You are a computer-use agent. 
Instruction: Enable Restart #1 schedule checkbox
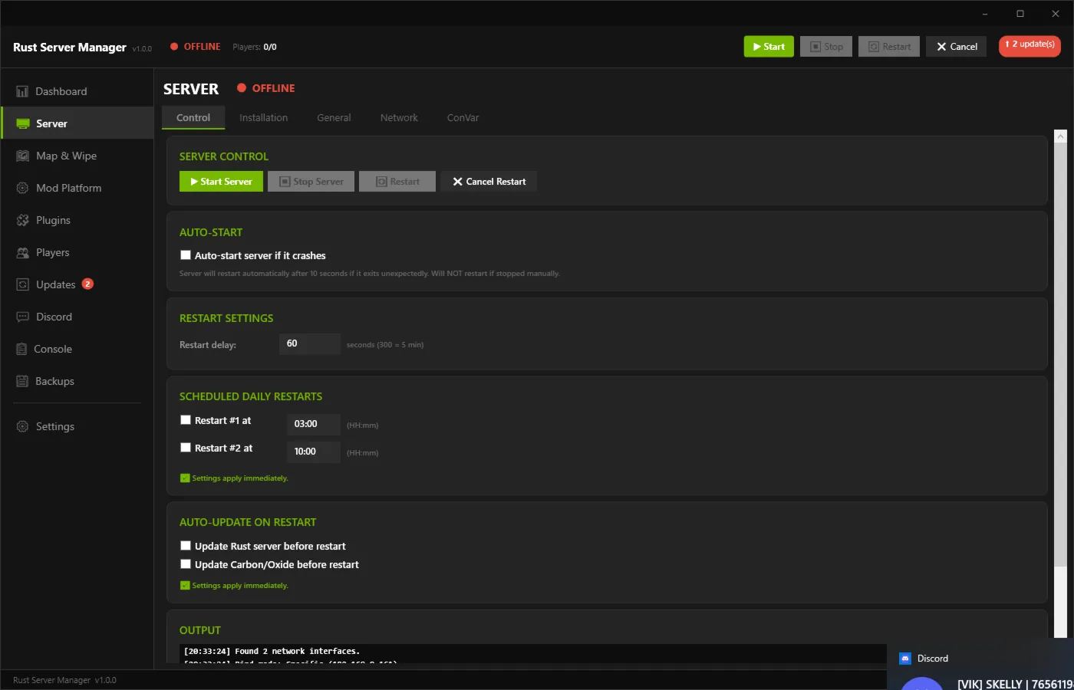[x=186, y=420]
